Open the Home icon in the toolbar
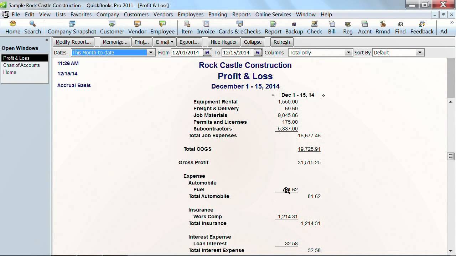456x256 pixels. pos(13,27)
